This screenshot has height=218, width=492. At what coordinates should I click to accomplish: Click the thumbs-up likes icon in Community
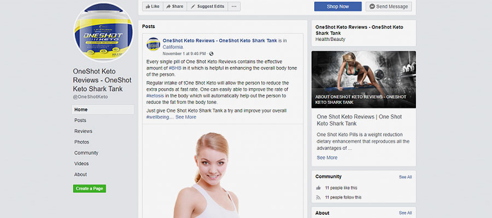pyautogui.click(x=319, y=188)
